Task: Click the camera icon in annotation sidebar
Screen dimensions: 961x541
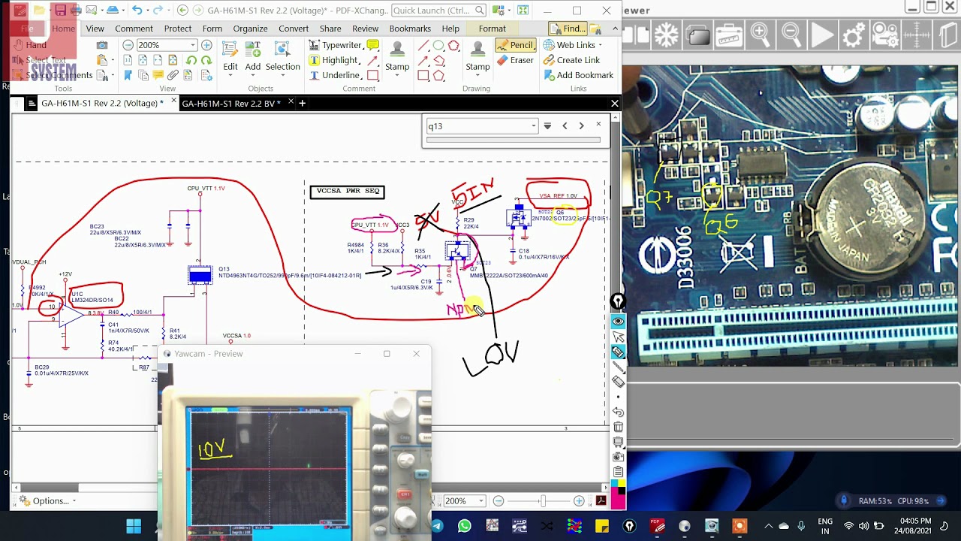Action: coord(618,457)
